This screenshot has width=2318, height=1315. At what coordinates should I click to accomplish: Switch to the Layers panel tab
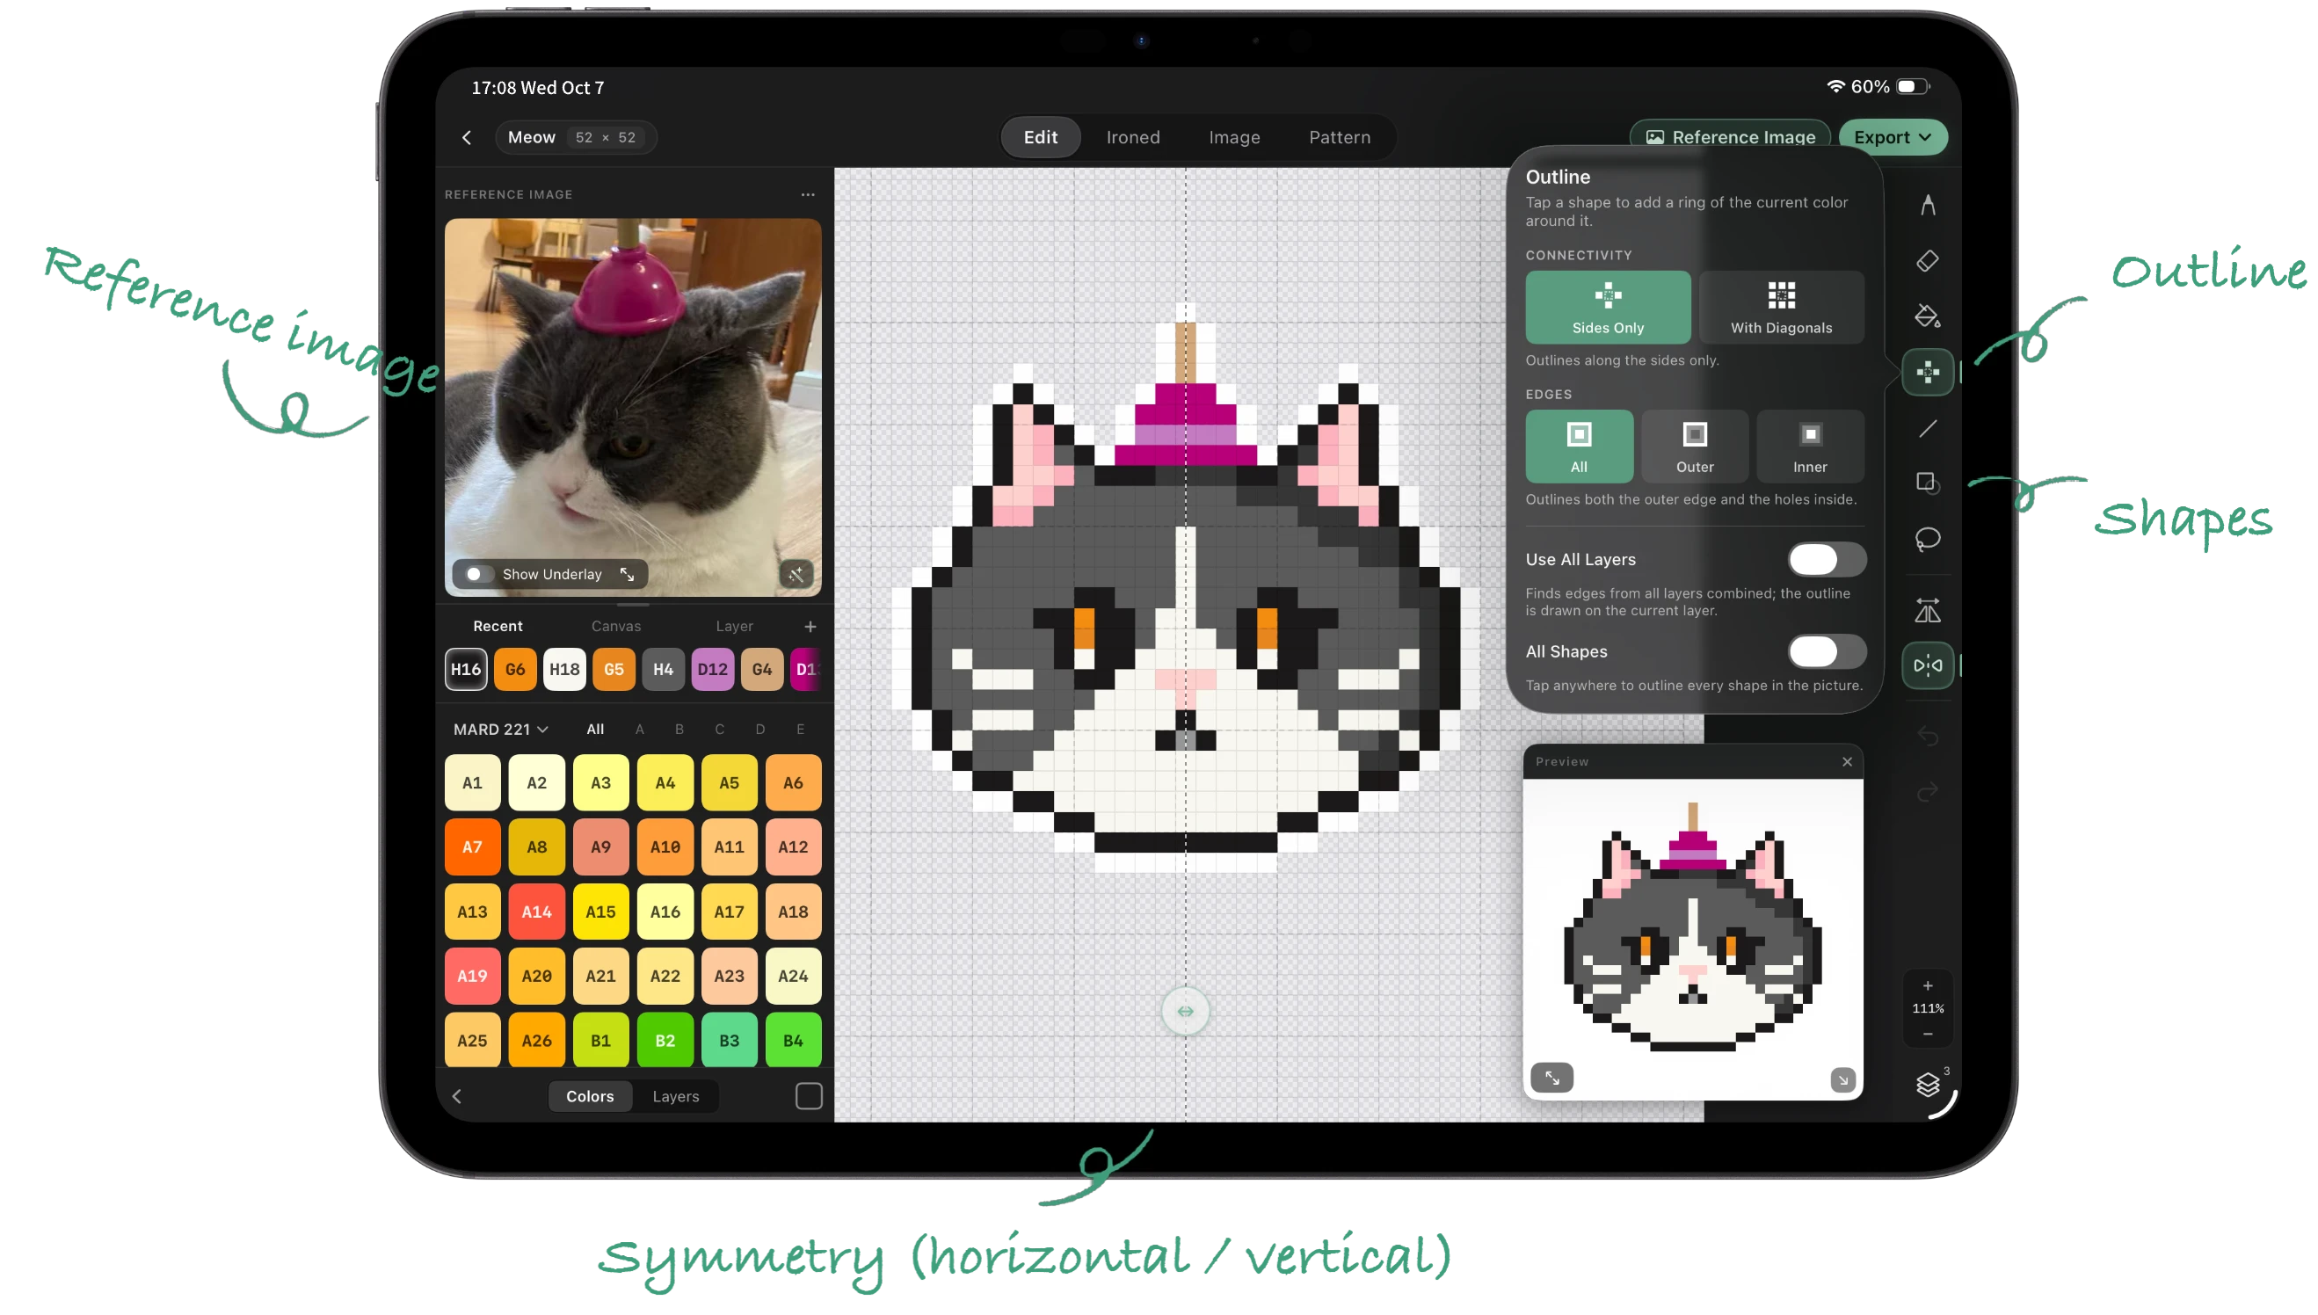(x=675, y=1096)
